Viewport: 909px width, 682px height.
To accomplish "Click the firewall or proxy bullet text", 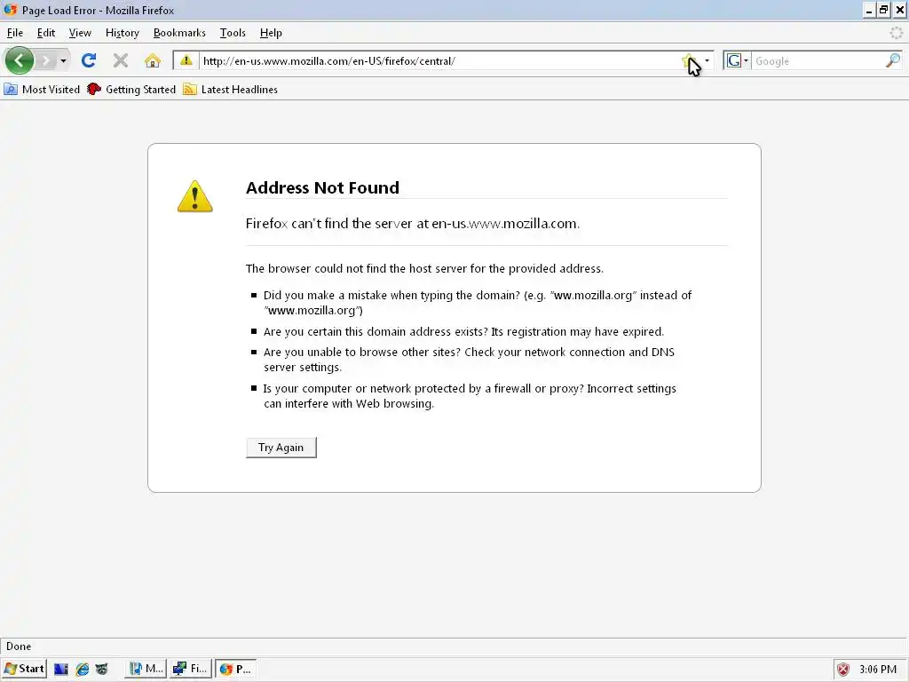I will point(470,396).
